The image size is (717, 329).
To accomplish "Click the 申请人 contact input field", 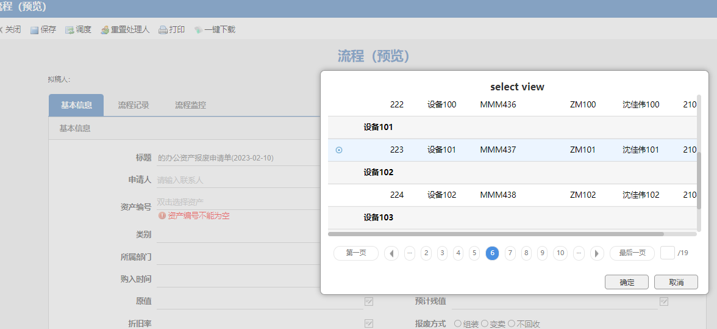I will (238, 180).
